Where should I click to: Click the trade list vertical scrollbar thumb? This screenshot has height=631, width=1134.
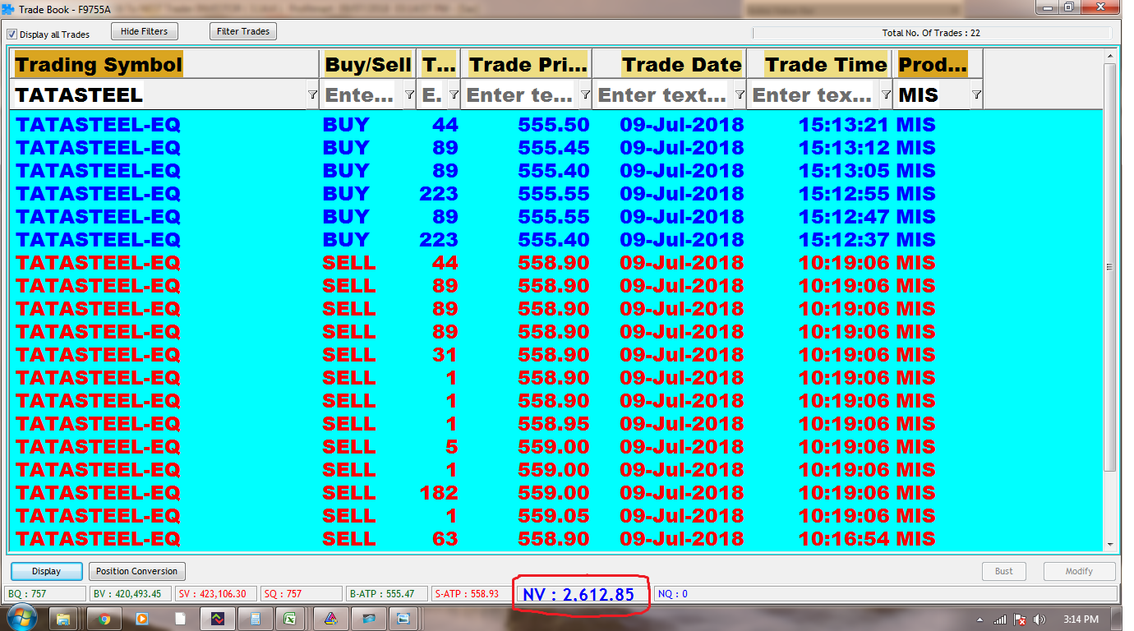pyautogui.click(x=1109, y=267)
